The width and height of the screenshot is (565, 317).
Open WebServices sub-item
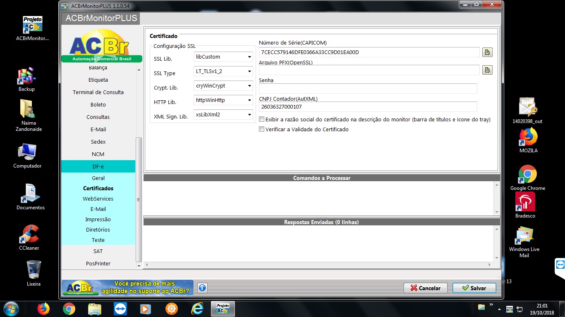[98, 199]
